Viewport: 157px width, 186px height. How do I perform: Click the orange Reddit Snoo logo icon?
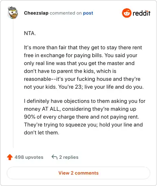point(126,13)
